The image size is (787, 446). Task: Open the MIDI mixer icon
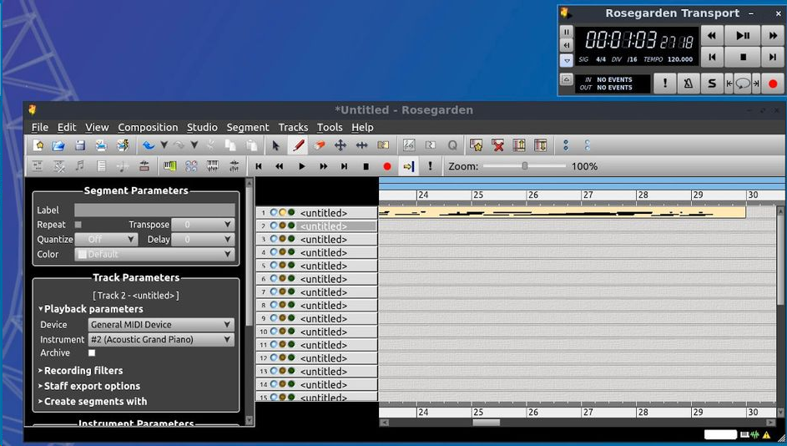coord(212,166)
